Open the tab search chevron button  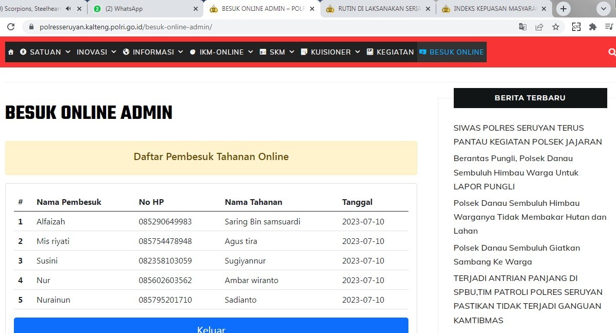[x=604, y=9]
